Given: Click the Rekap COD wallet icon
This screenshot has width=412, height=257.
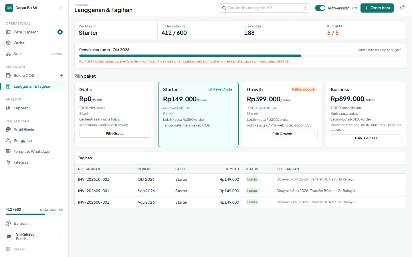Looking at the screenshot, I should pos(8,75).
